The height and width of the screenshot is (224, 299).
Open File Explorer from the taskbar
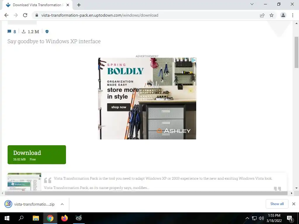pyautogui.click(x=36, y=218)
